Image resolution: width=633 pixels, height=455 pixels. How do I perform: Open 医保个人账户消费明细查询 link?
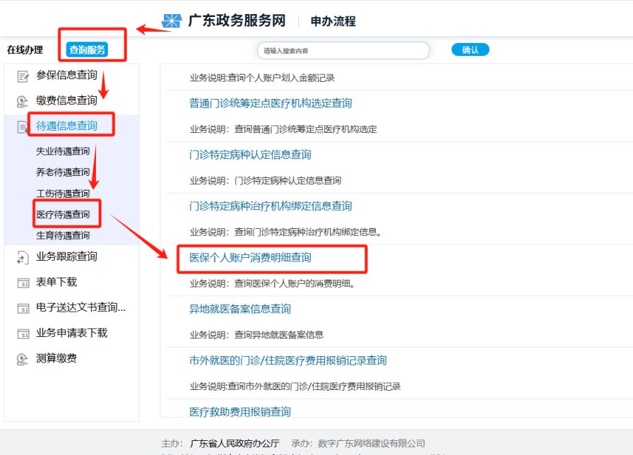pyautogui.click(x=250, y=258)
